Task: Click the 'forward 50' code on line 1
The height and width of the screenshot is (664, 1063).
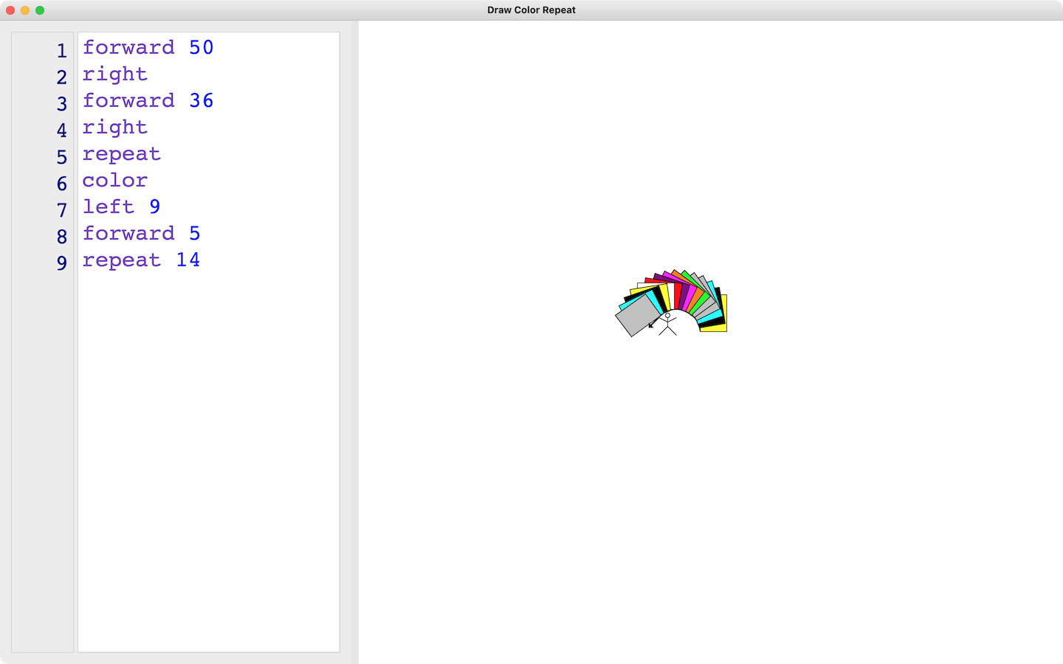Action: (148, 48)
